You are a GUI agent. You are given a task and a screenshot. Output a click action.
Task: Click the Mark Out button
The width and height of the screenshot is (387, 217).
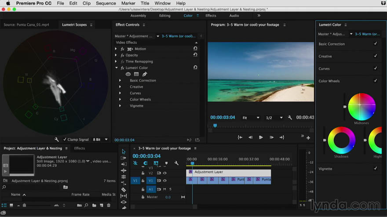coord(281,138)
